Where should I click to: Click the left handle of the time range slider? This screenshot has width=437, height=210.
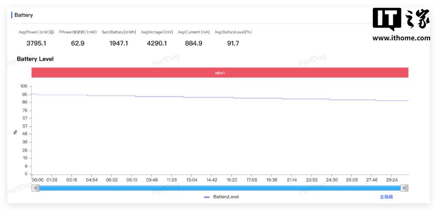pyautogui.click(x=35, y=188)
